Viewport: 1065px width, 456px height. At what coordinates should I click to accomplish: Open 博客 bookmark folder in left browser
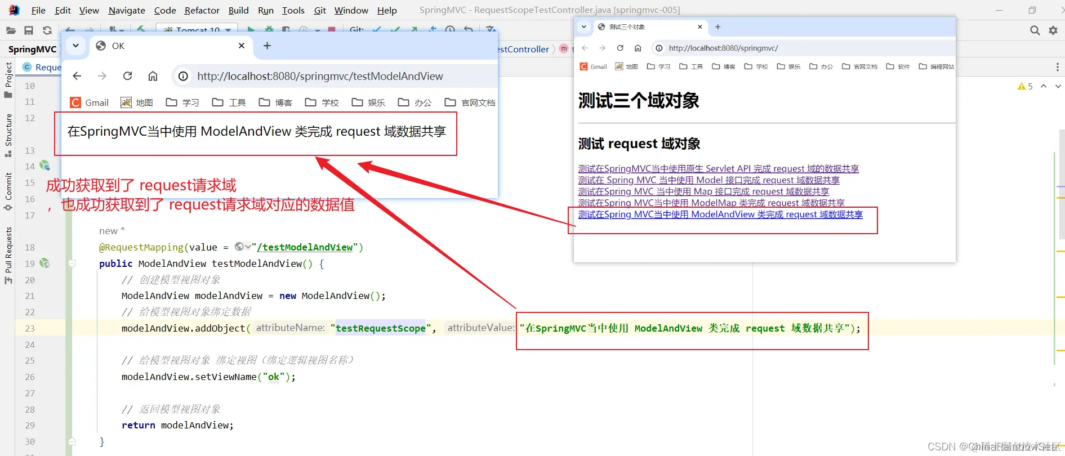[x=276, y=102]
